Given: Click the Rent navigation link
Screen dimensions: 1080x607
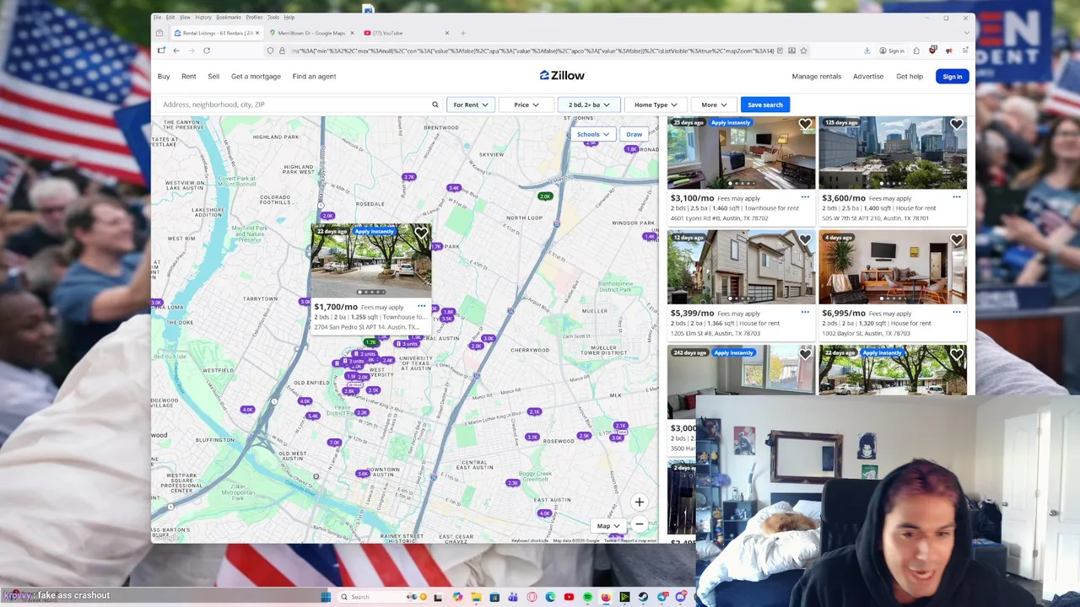Looking at the screenshot, I should [188, 76].
